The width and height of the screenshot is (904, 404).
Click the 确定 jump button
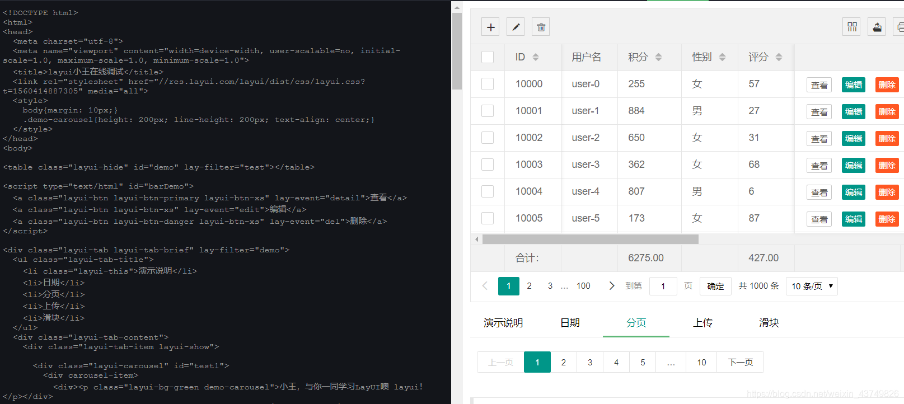pyautogui.click(x=715, y=286)
